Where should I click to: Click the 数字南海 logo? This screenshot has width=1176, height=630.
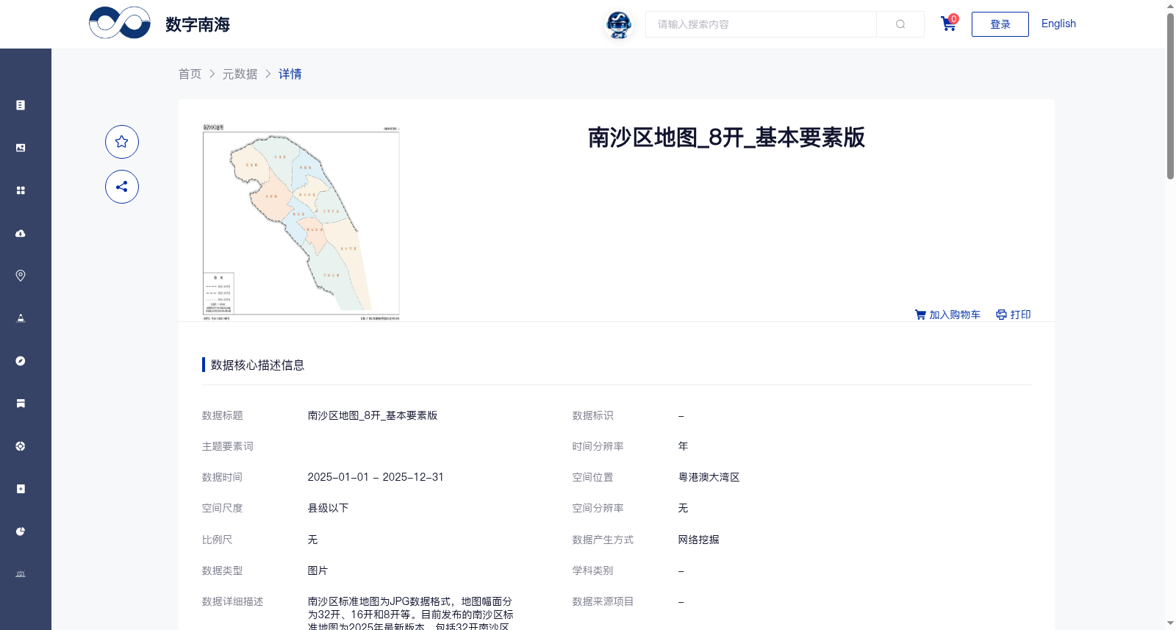click(159, 24)
